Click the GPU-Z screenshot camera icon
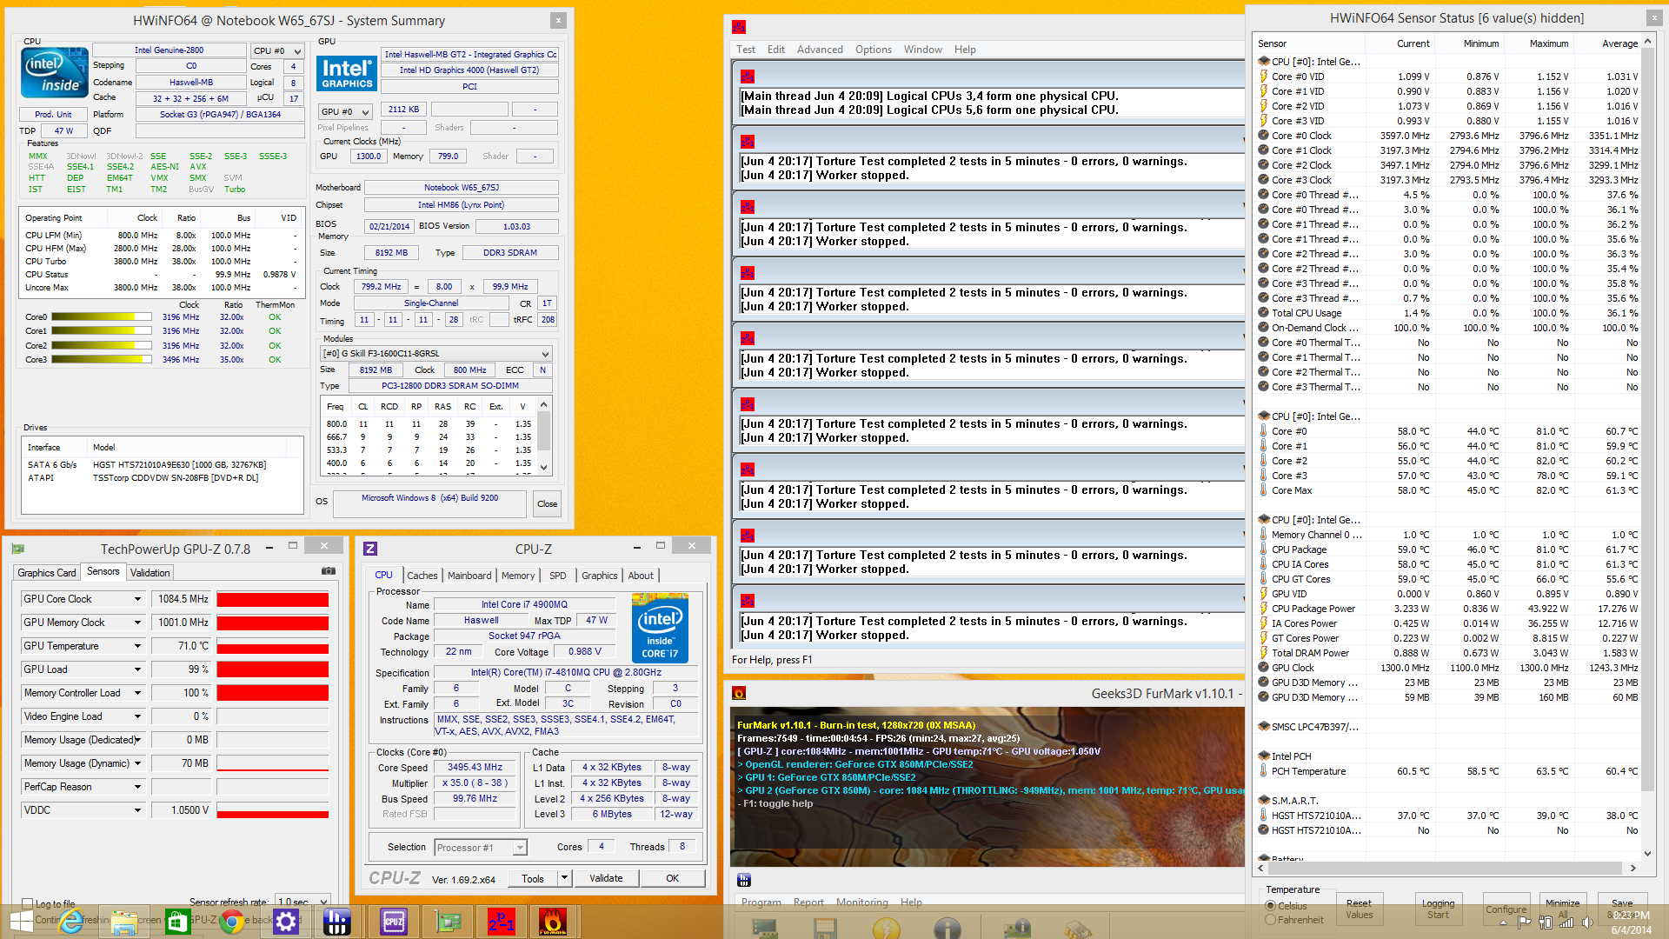Screen dimensions: 1669x939 tap(329, 571)
